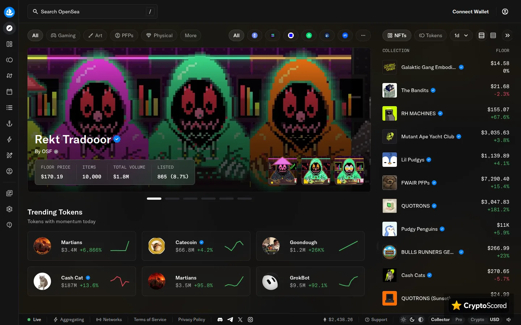521x325 pixels.
Task: Open the Catecoin trending token card
Action: [196, 246]
